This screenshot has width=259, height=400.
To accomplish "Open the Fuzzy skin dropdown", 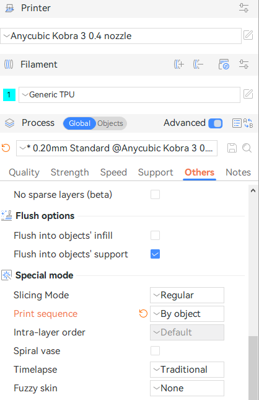I will (187, 388).
